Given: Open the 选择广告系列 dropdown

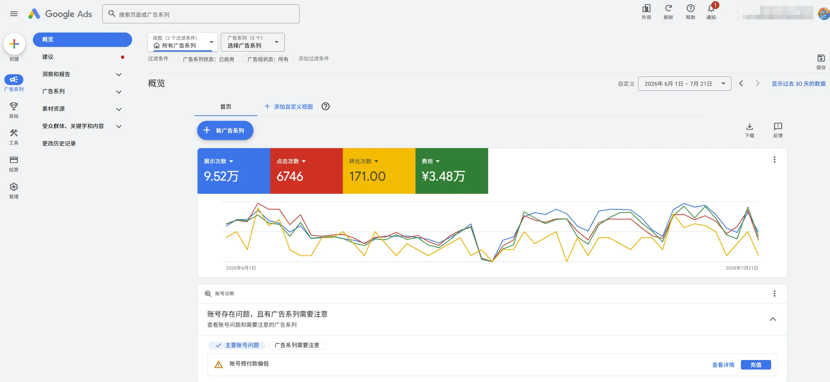Looking at the screenshot, I should pyautogui.click(x=252, y=42).
